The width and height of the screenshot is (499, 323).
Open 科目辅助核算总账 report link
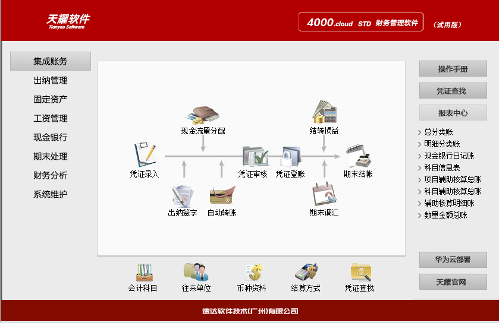pyautogui.click(x=453, y=191)
